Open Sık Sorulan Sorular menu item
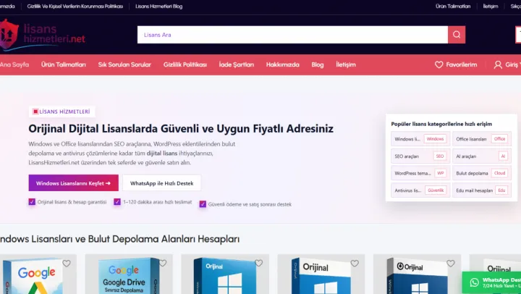 click(124, 64)
